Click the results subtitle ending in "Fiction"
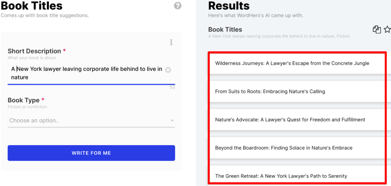391x186 pixels. tap(279, 36)
